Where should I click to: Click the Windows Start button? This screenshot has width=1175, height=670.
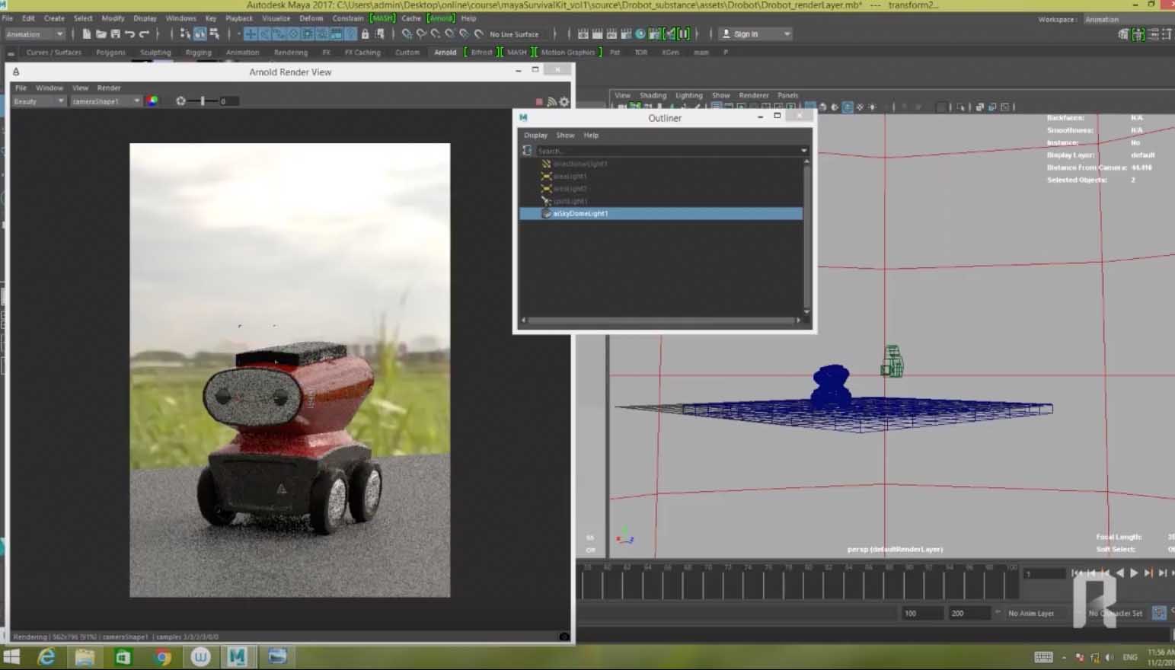pos(11,656)
